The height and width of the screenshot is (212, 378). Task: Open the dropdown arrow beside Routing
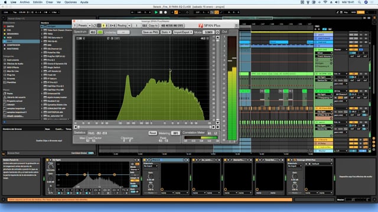tap(129, 25)
